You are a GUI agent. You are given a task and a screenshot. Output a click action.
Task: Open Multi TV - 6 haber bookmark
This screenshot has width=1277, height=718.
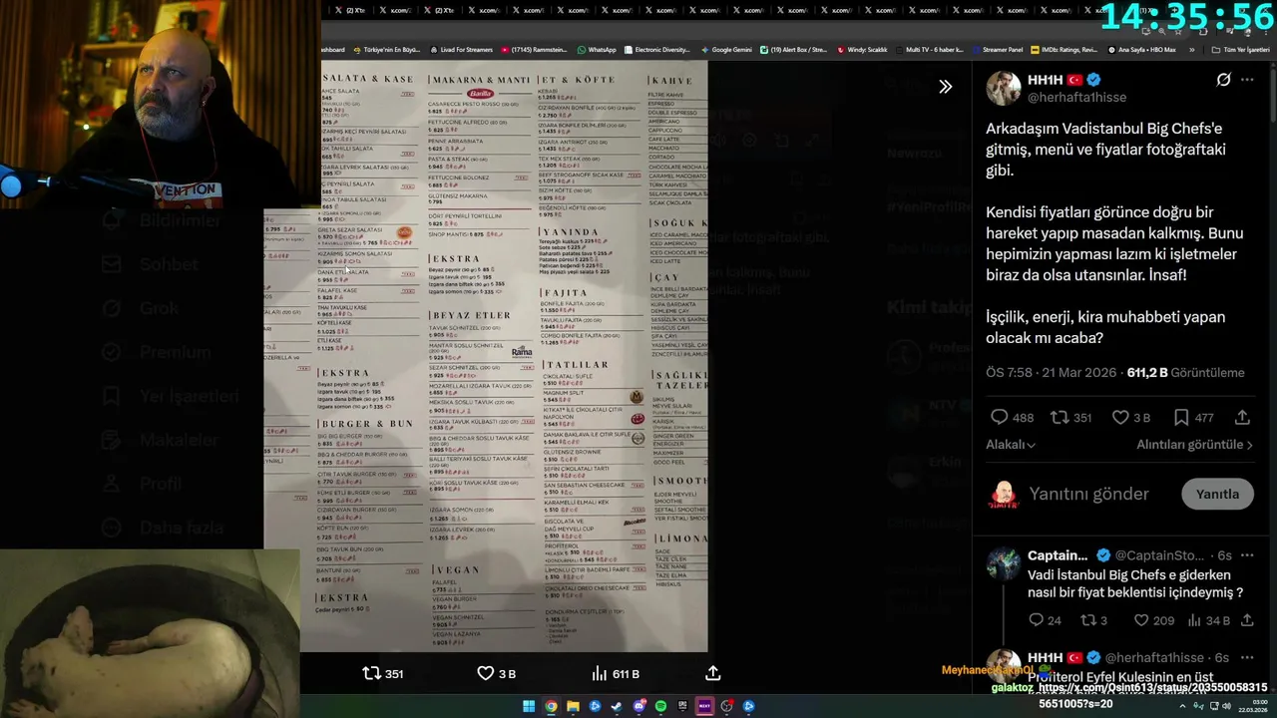(x=929, y=50)
